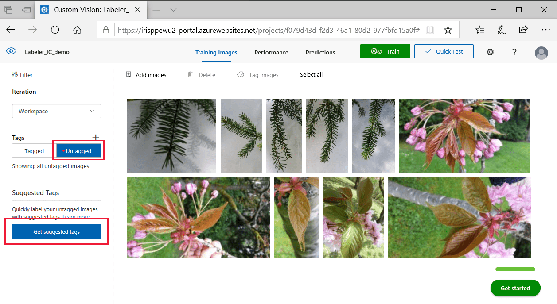This screenshot has width=557, height=304.
Task: Open the Workspace iteration dropdown
Action: (x=56, y=111)
